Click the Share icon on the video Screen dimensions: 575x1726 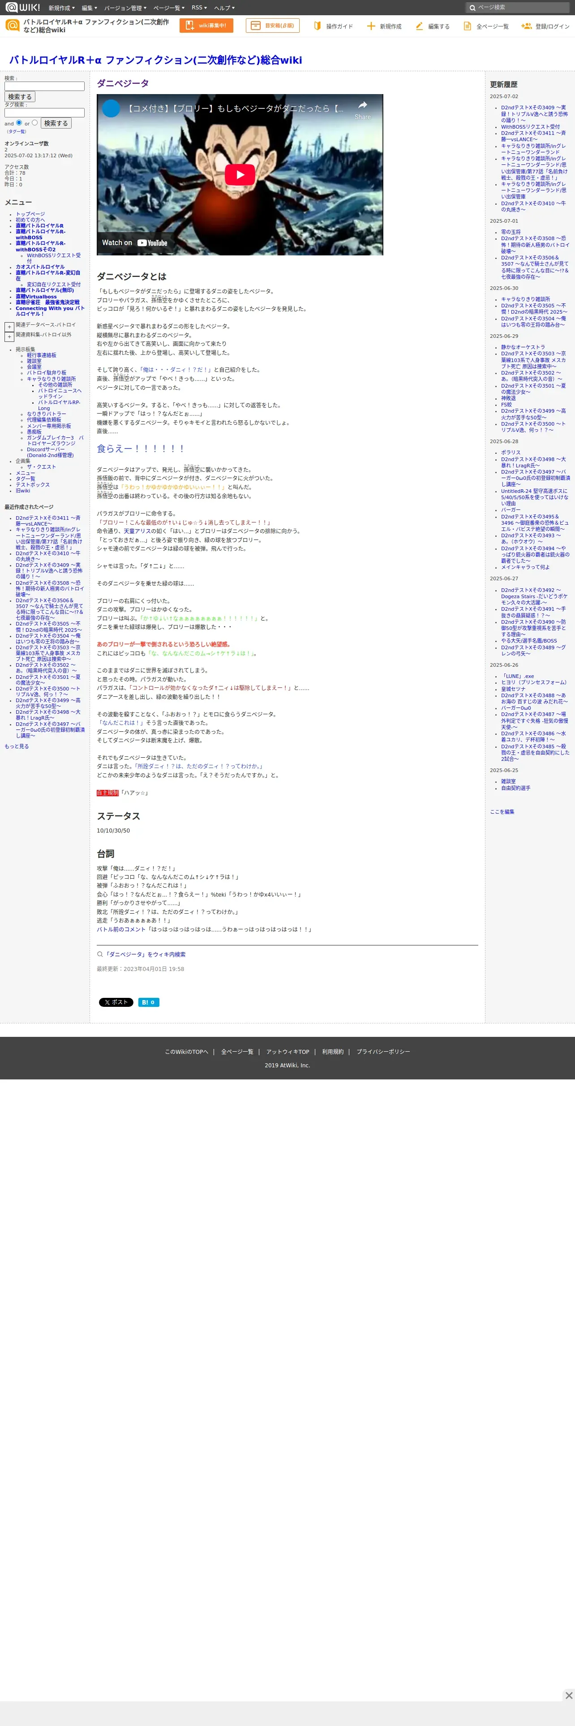click(362, 109)
